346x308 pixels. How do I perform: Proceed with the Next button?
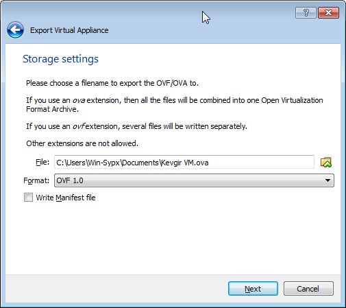coord(253,289)
